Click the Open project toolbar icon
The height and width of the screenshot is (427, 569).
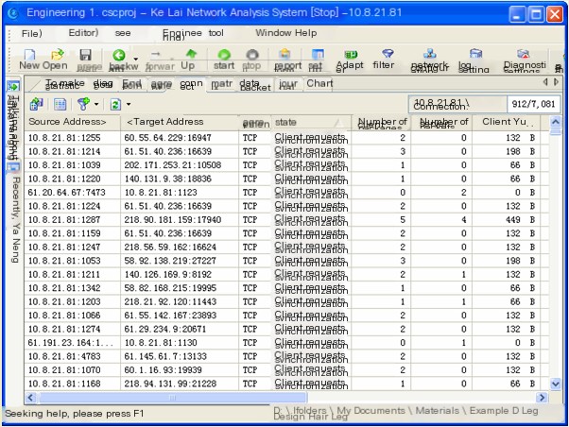(57, 55)
